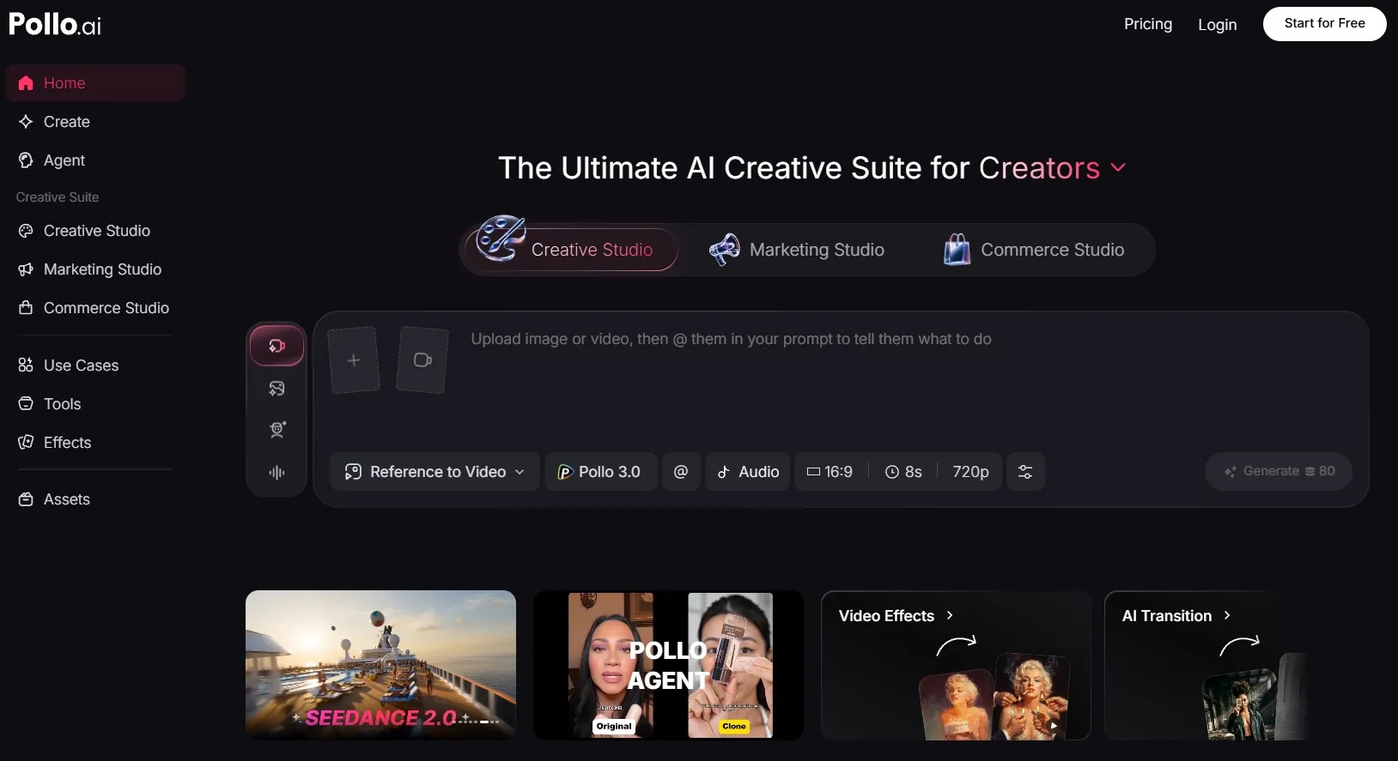Viewport: 1398px width, 761px height.
Task: Click the video upload tile
Action: [x=422, y=360]
